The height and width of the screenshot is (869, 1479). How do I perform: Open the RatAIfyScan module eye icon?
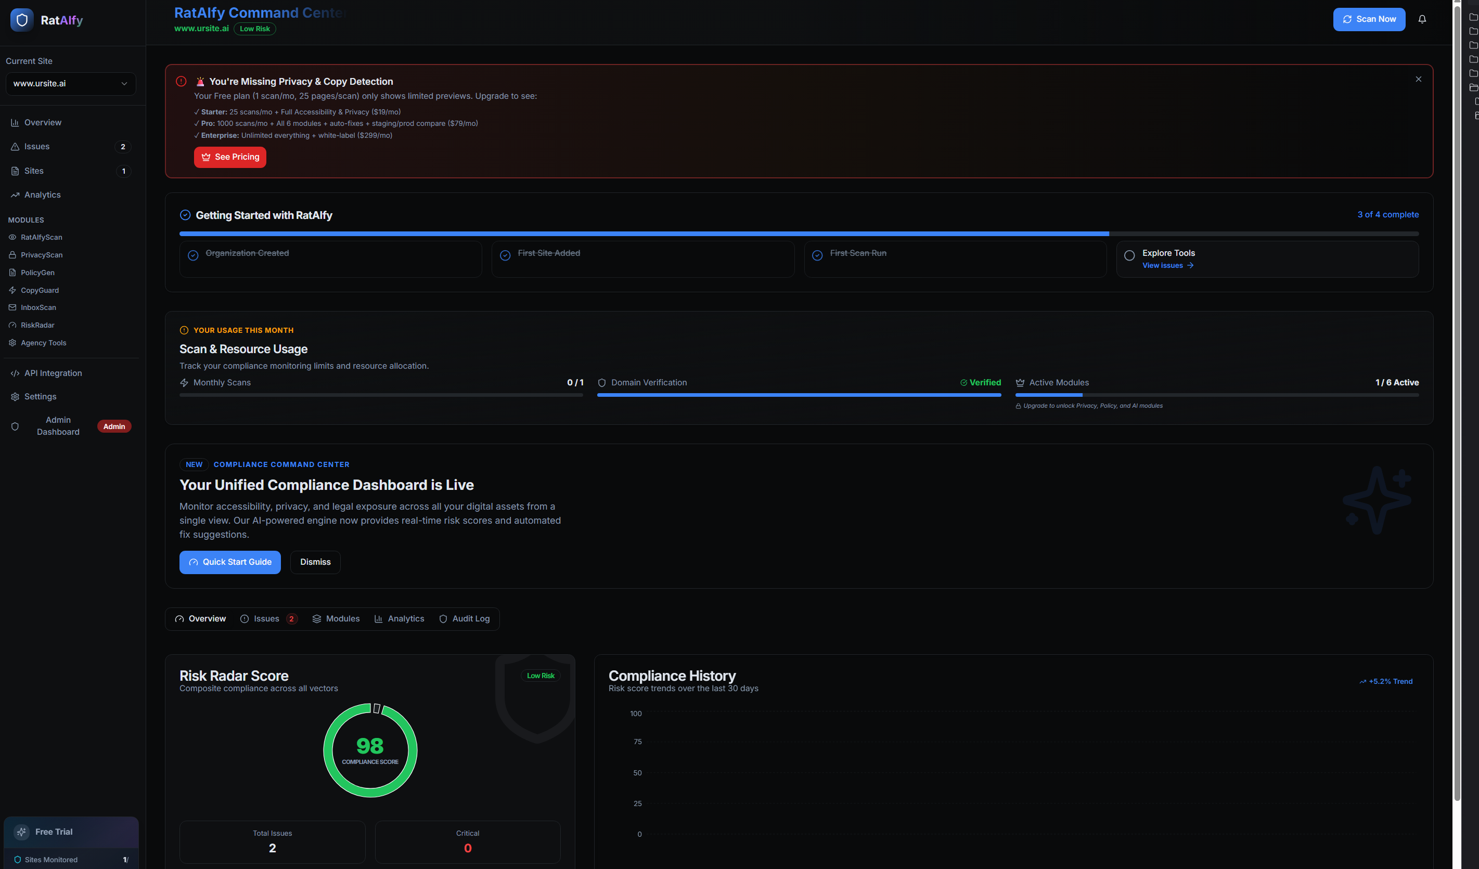(x=12, y=237)
